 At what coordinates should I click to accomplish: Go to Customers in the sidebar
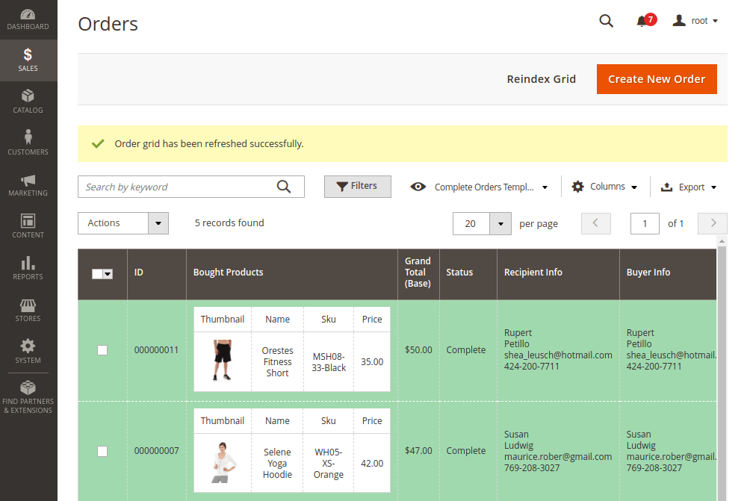(x=28, y=143)
